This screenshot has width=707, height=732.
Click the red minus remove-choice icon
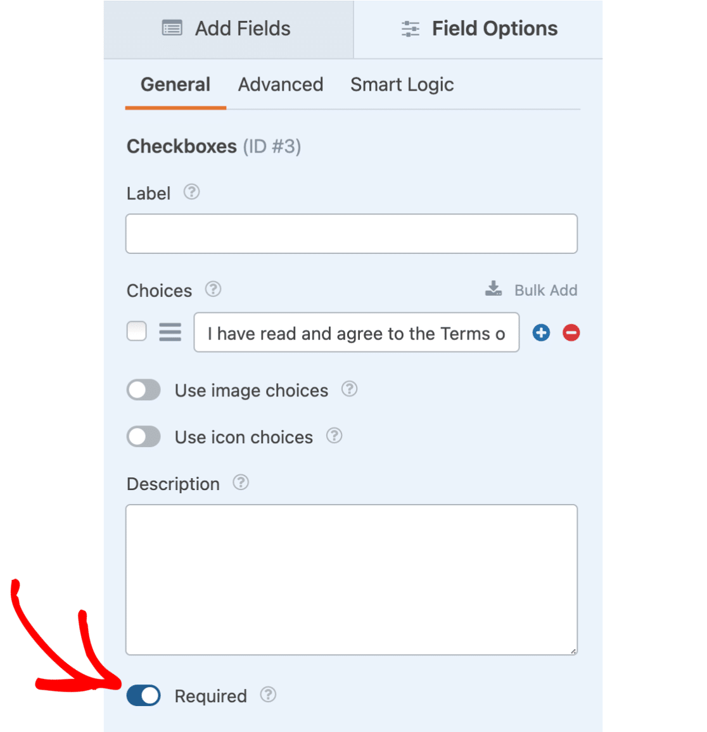coord(571,332)
